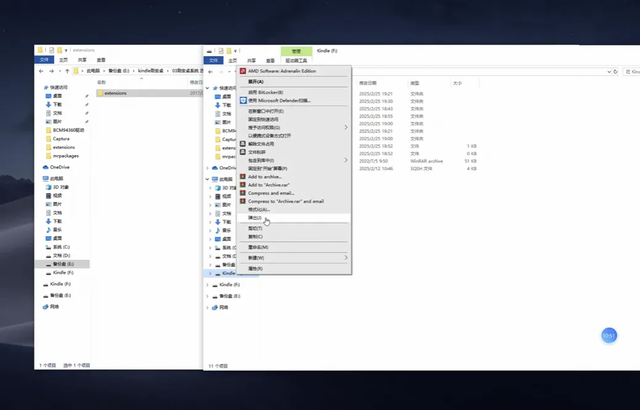Refresh the Kindle (F:) window address bar

[x=615, y=71]
